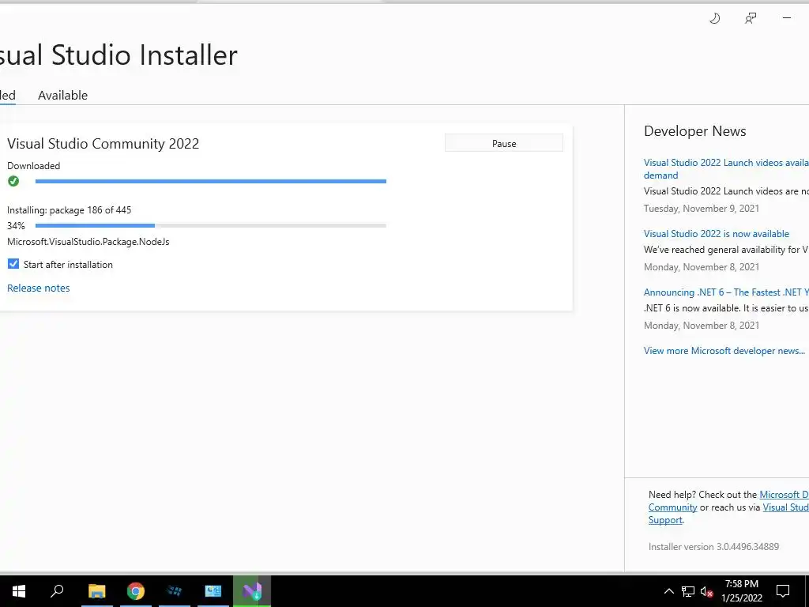Open the send feedback icon

[751, 19]
